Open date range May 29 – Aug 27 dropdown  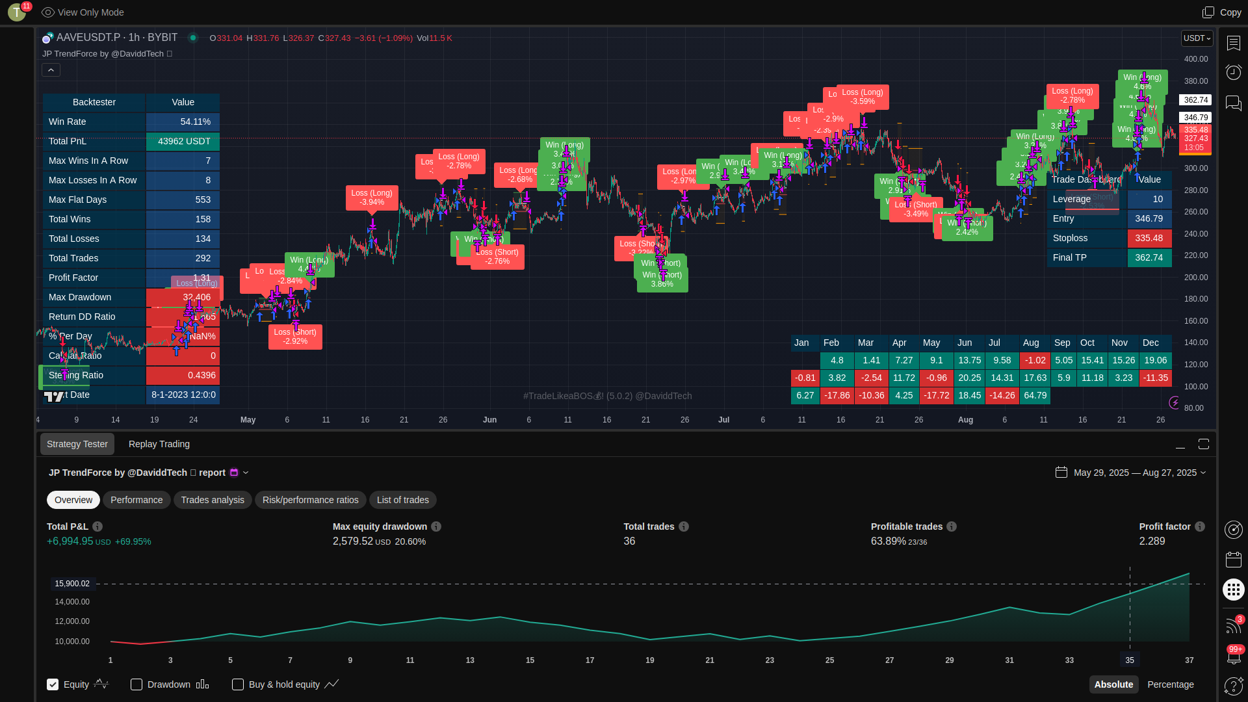click(1139, 473)
